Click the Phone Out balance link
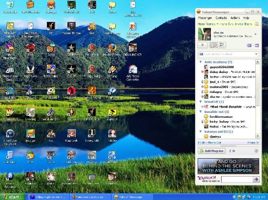The image size is (268, 200). (209, 143)
